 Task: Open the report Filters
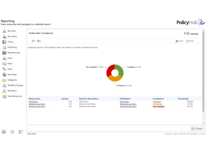click(179, 41)
